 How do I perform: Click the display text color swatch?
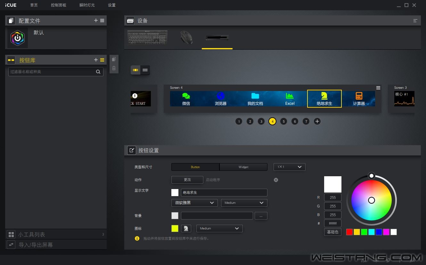(175, 193)
